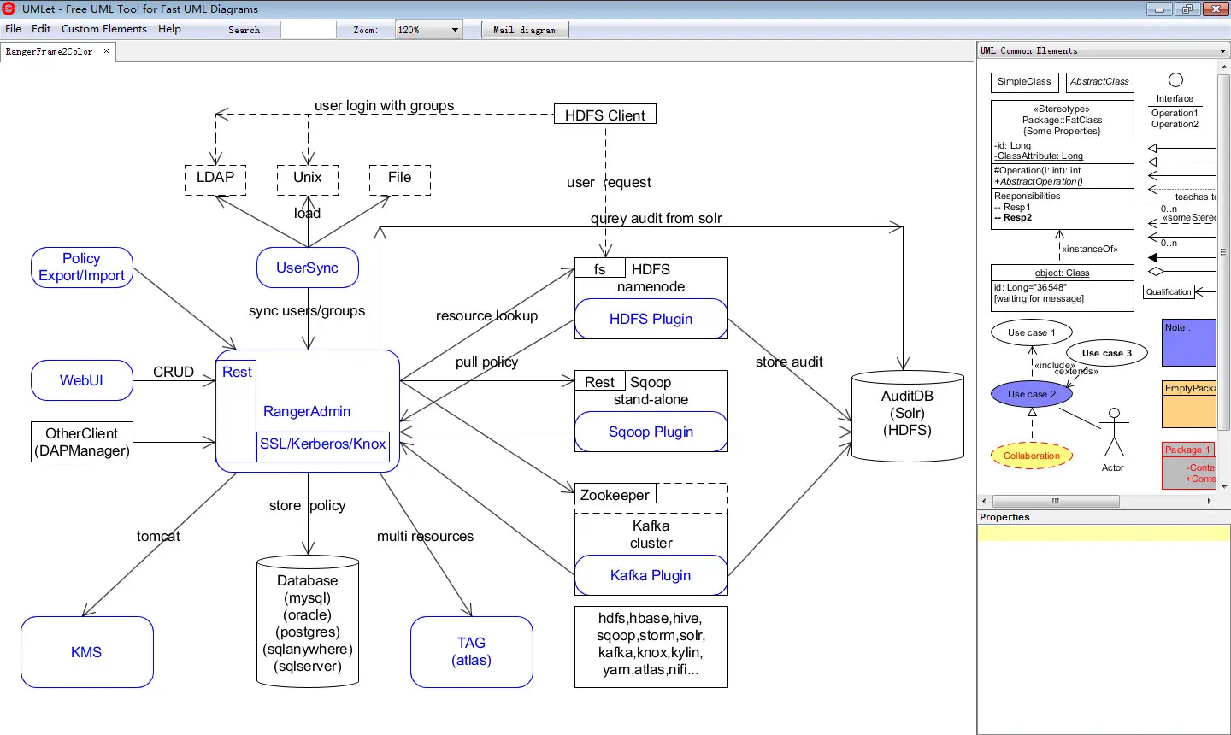1231x735 pixels.
Task: Select the WebUI rounded element
Action: [x=82, y=380]
